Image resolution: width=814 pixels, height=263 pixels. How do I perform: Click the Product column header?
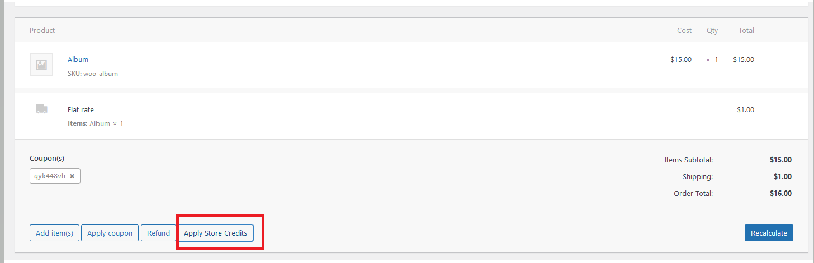tap(42, 31)
